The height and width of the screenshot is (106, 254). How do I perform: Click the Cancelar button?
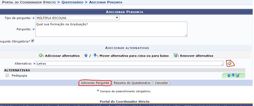162,83
